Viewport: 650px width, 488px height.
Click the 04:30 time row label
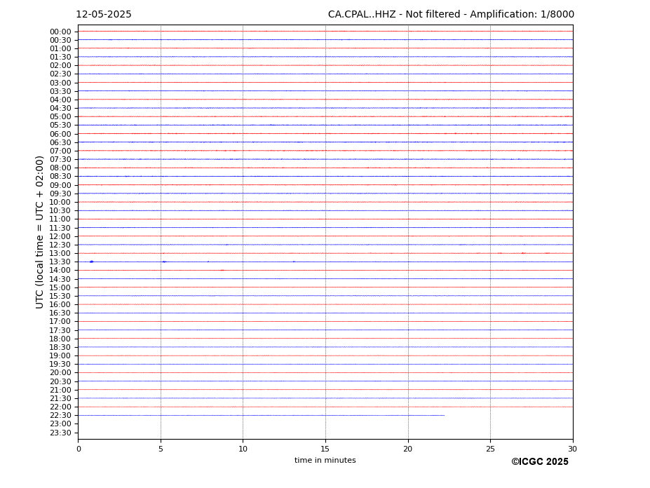click(60, 108)
